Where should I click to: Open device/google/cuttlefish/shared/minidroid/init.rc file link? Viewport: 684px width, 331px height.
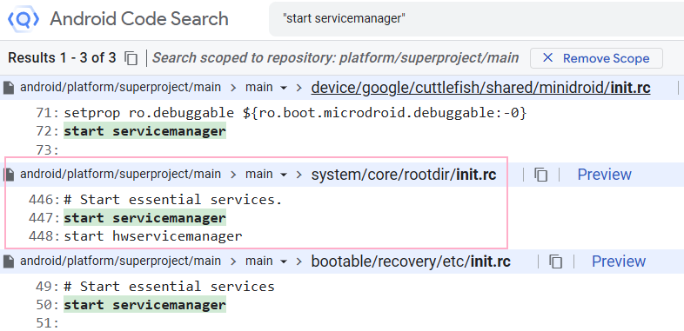pos(480,88)
